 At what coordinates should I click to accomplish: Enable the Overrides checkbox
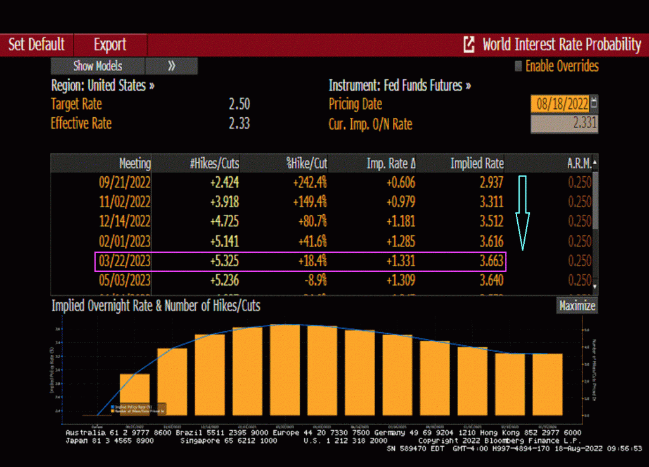pyautogui.click(x=518, y=66)
